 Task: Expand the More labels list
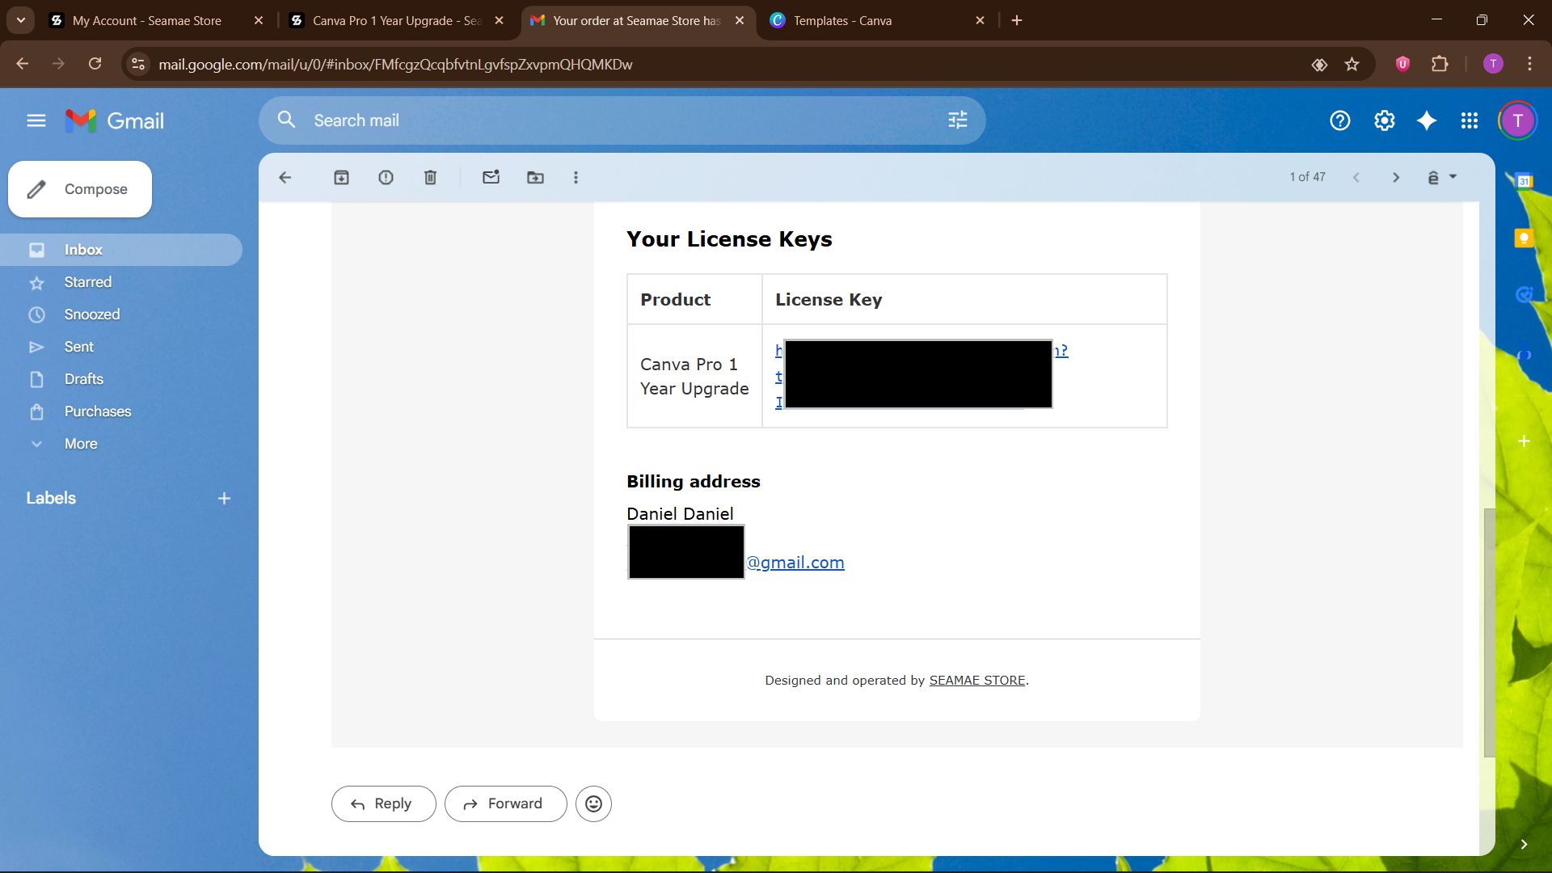81,444
